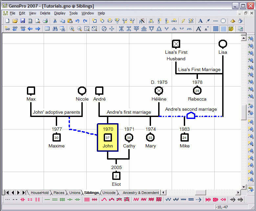Open a file with the folder icon

pos(15,21)
